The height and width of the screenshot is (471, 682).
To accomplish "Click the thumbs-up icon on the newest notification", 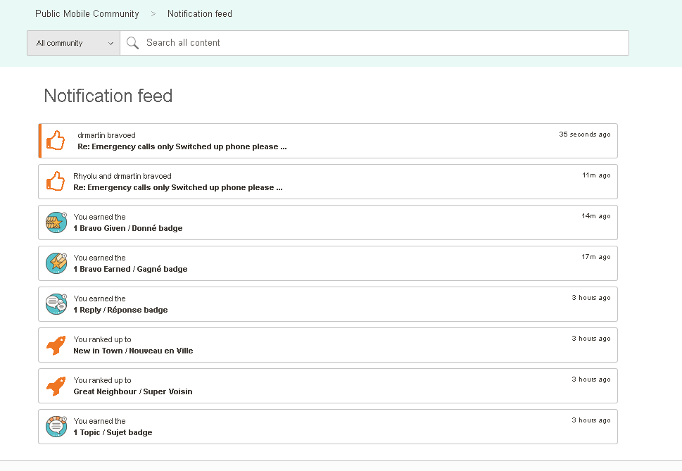I will [x=56, y=141].
